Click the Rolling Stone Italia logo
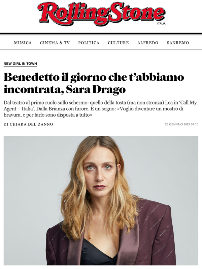Image resolution: width=202 pixels, height=269 pixels. point(101,14)
